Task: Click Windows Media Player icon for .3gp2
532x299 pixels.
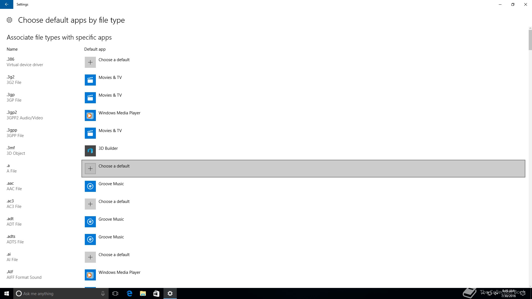Action: 90,115
